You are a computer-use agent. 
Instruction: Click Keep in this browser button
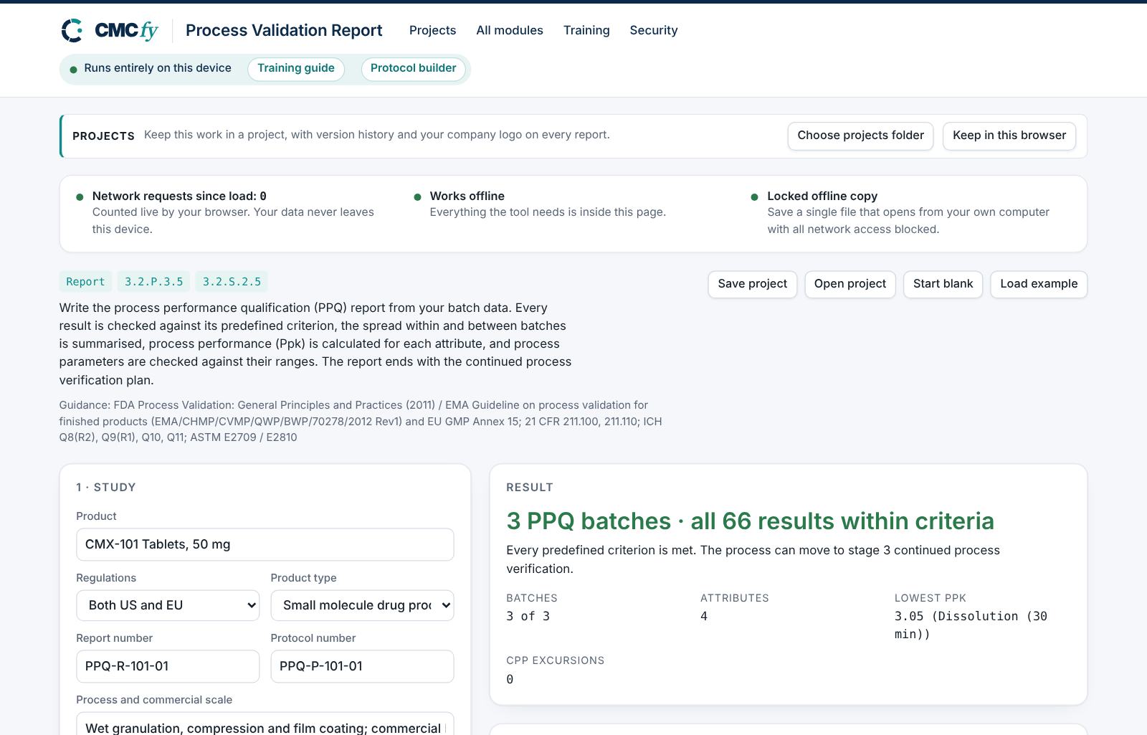click(x=1009, y=136)
